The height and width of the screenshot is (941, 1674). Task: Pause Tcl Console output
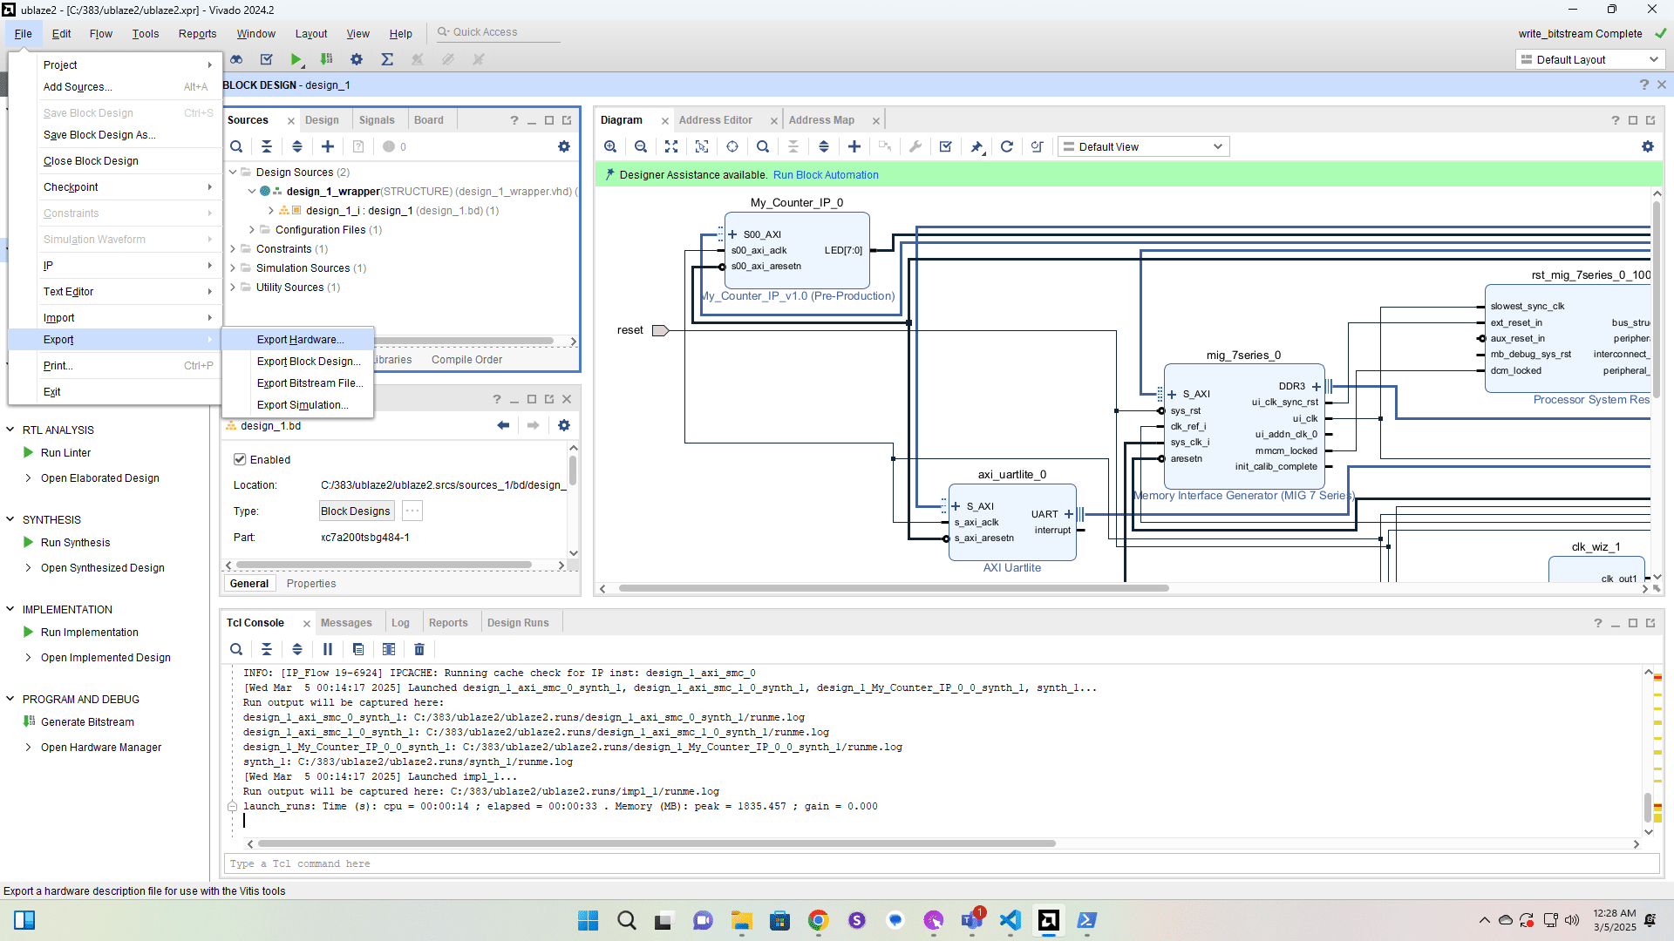coord(328,649)
